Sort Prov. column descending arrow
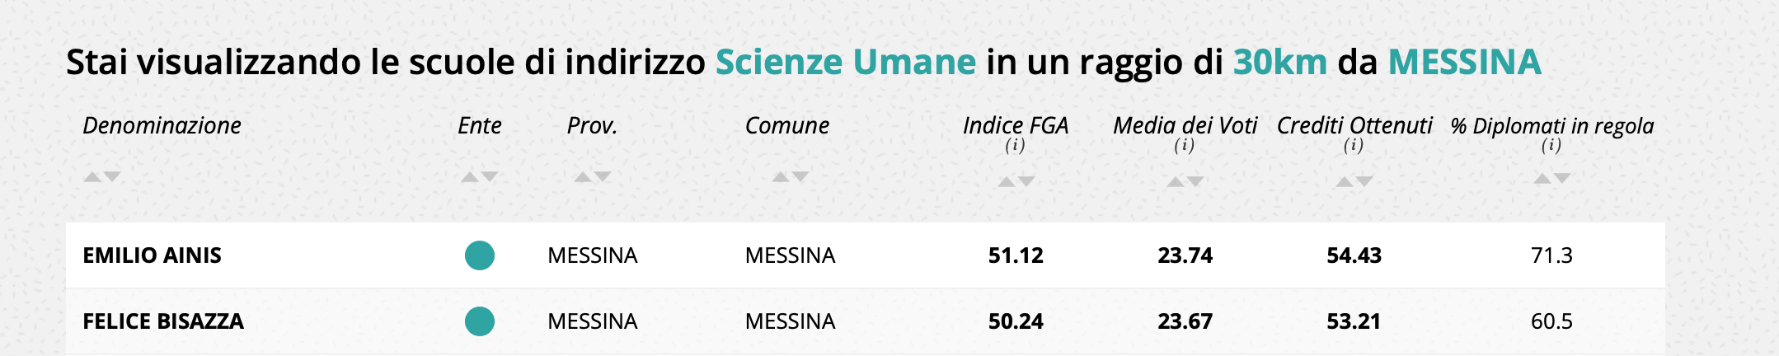Viewport: 1779px width, 356px height. pyautogui.click(x=603, y=176)
